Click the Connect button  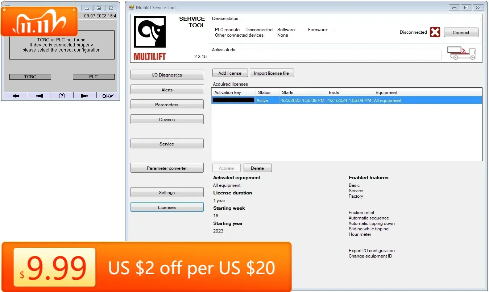[x=461, y=32]
